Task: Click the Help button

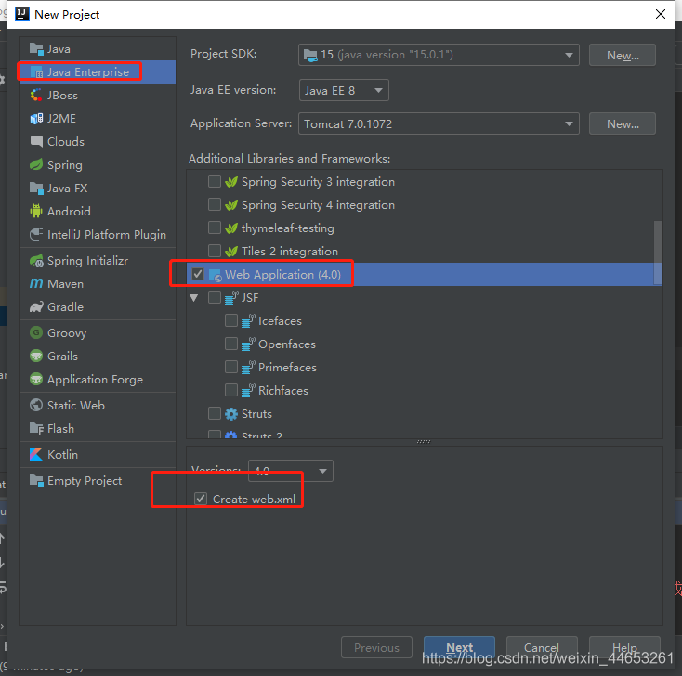Action: [624, 647]
